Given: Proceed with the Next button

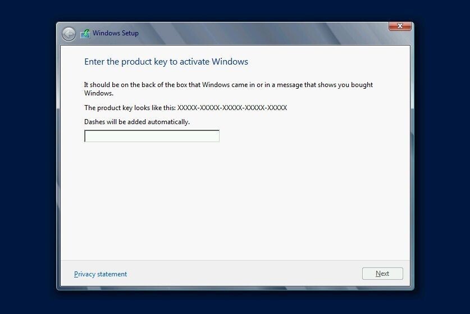Looking at the screenshot, I should pyautogui.click(x=382, y=274).
